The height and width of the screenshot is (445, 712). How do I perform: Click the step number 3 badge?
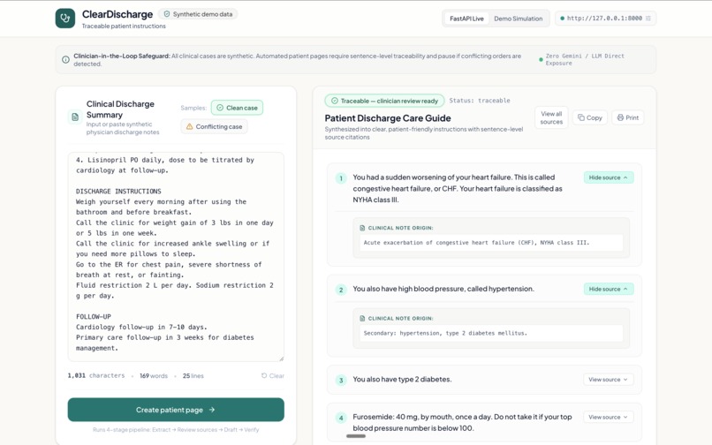(341, 380)
